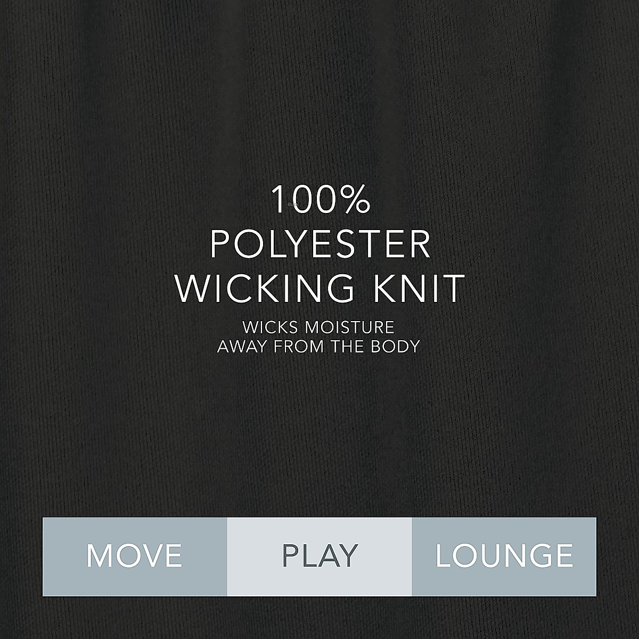
Task: Click the letter P in PLAY
Action: (290, 556)
